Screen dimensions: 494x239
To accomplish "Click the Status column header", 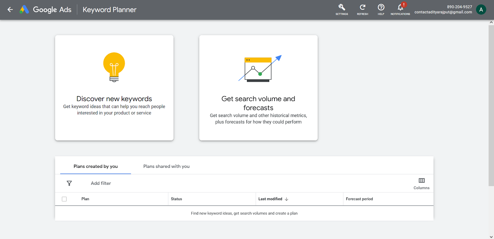I will pos(177,199).
